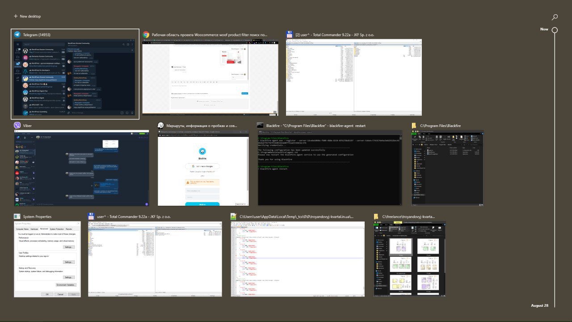Switch to the Viber window thumbnail
The width and height of the screenshot is (572, 322).
pyautogui.click(x=81, y=169)
